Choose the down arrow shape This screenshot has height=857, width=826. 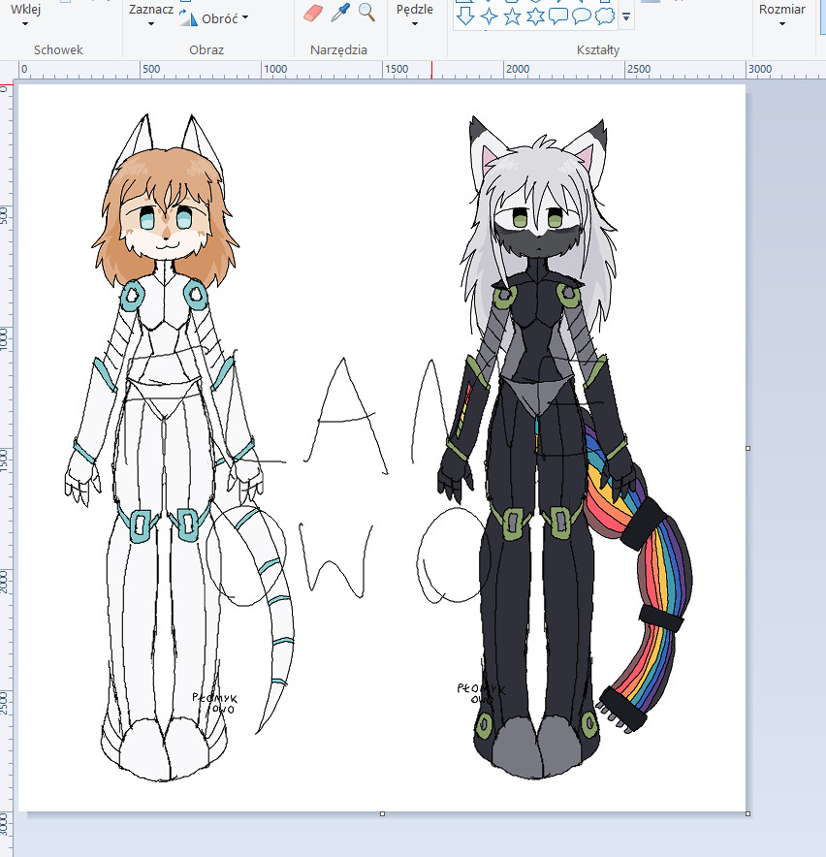click(465, 16)
